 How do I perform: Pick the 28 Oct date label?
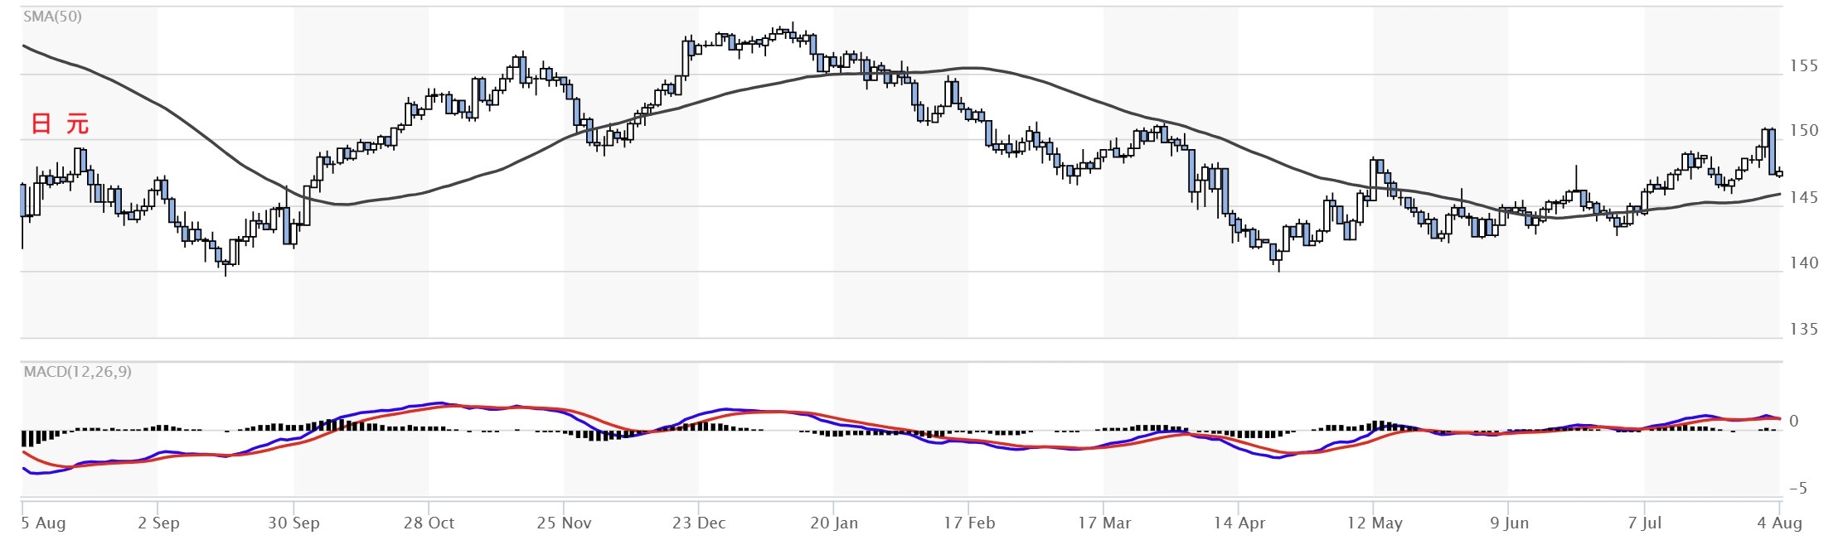pos(429,523)
